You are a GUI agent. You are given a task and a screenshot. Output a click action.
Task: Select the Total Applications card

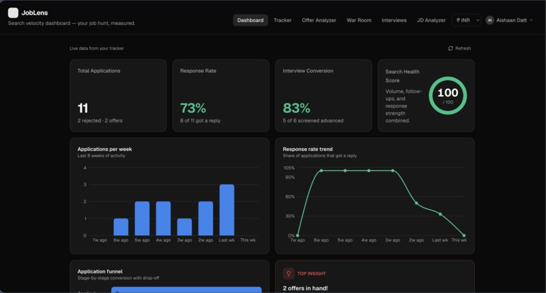click(x=118, y=95)
